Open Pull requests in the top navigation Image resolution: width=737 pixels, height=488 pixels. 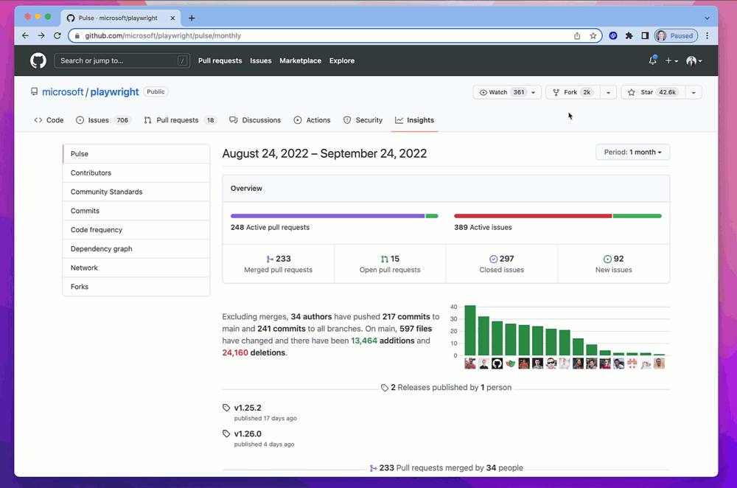(220, 60)
